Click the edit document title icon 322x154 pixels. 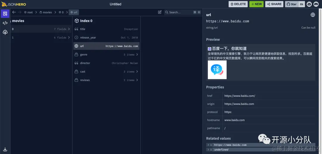tap(160, 12)
